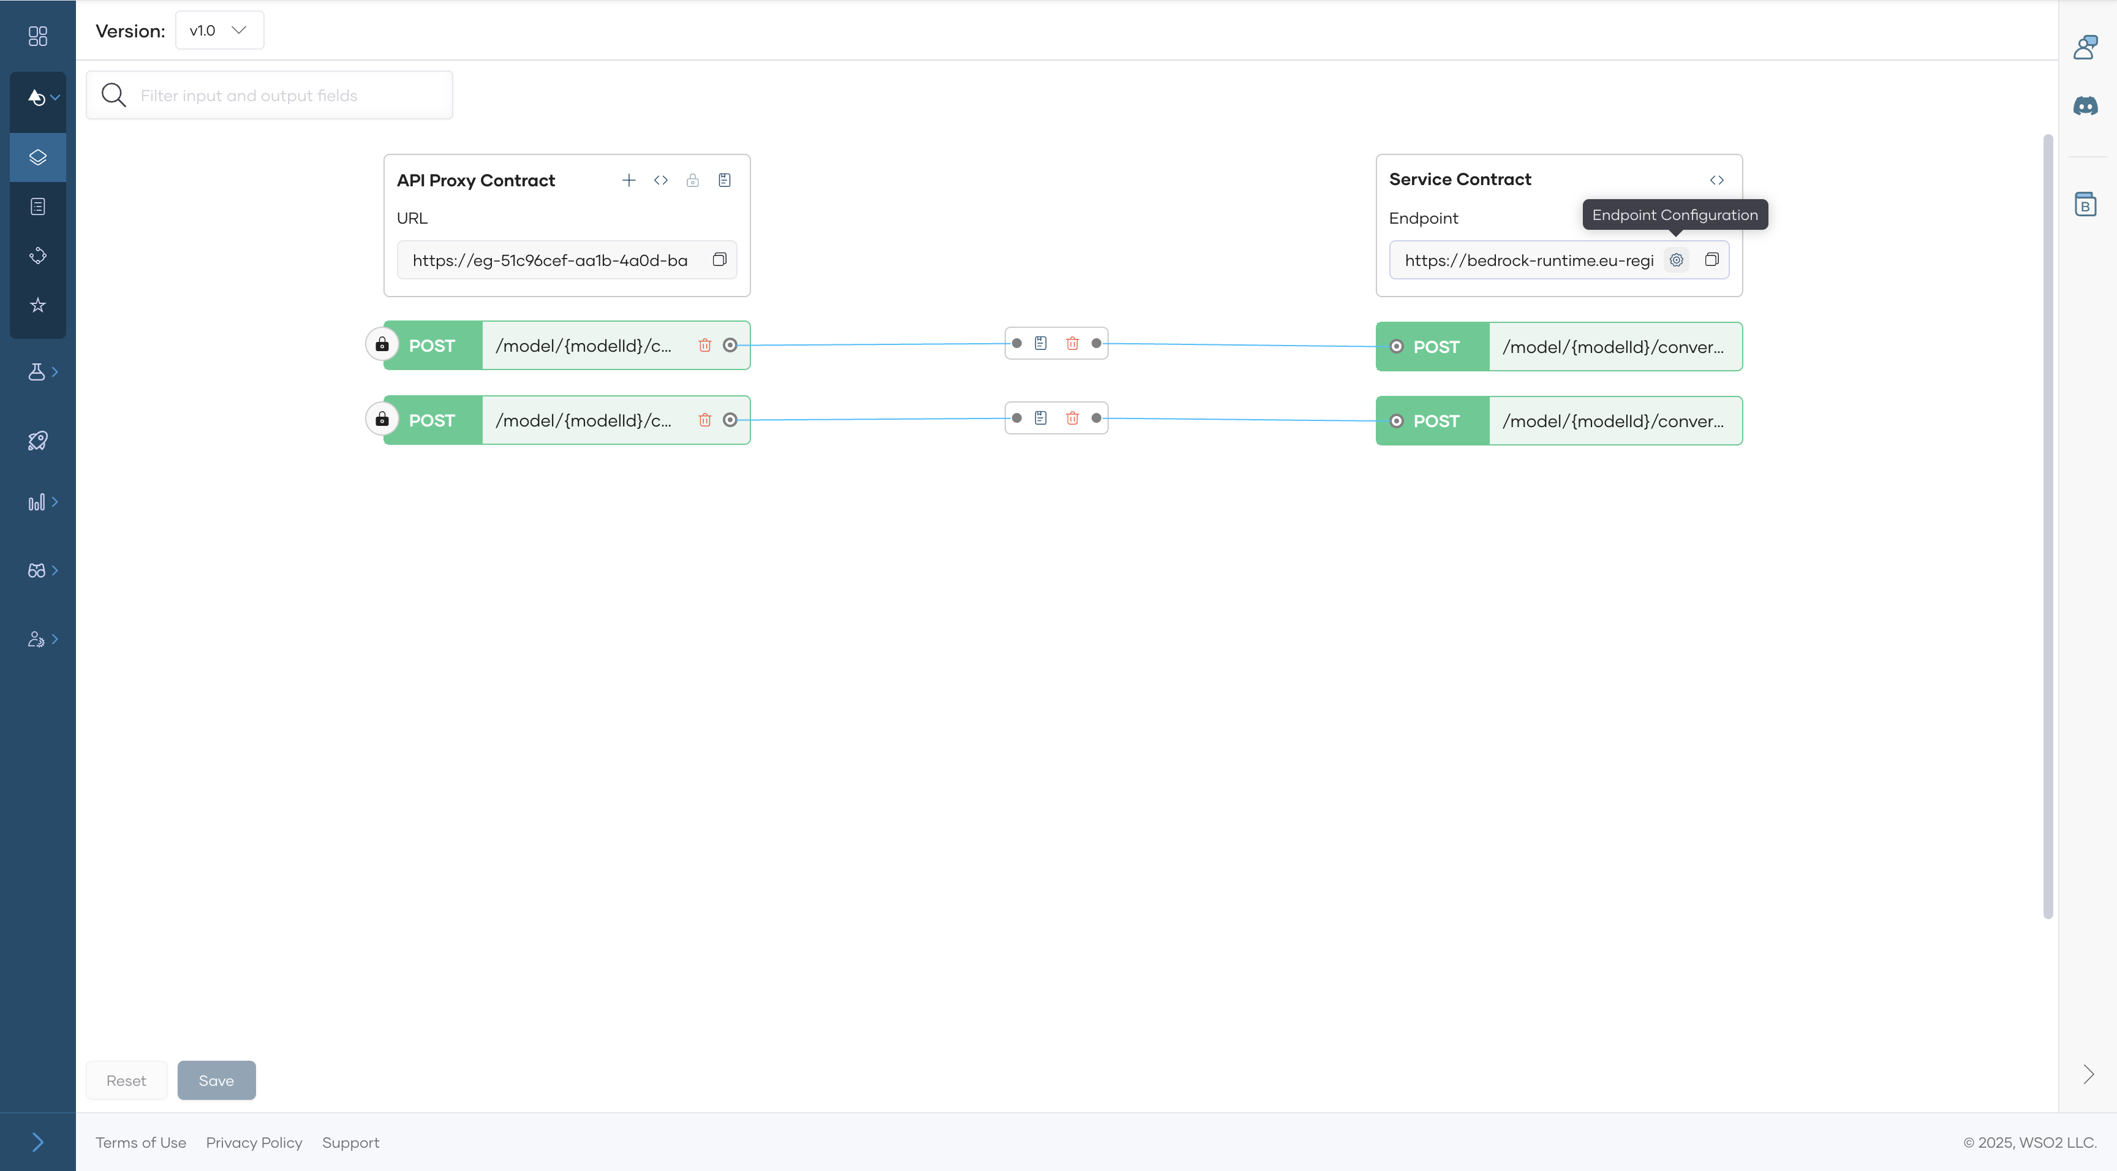This screenshot has height=1171, width=2117.
Task: Expand the right side panel chevron
Action: (x=2088, y=1074)
